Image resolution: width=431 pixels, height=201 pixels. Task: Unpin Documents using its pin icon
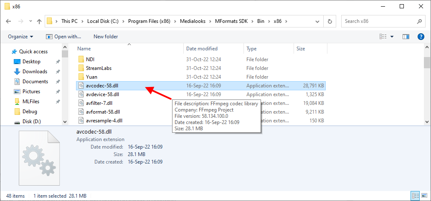pyautogui.click(x=58, y=82)
